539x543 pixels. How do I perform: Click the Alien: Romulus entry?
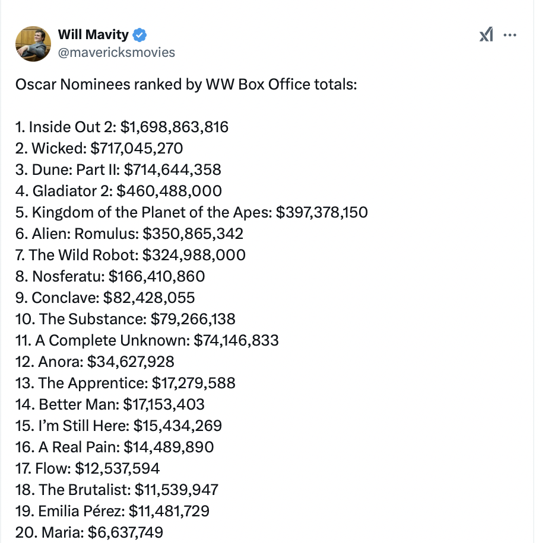coord(129,234)
